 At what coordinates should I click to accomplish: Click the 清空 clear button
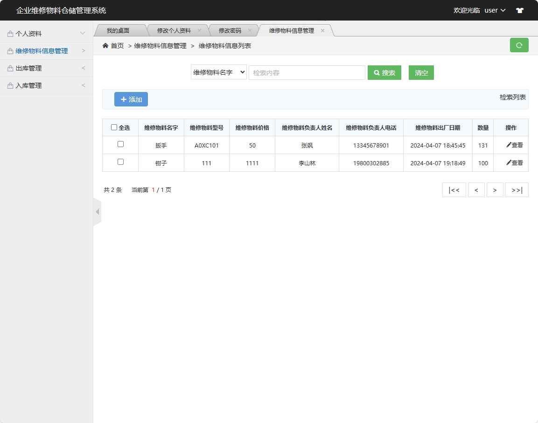421,72
